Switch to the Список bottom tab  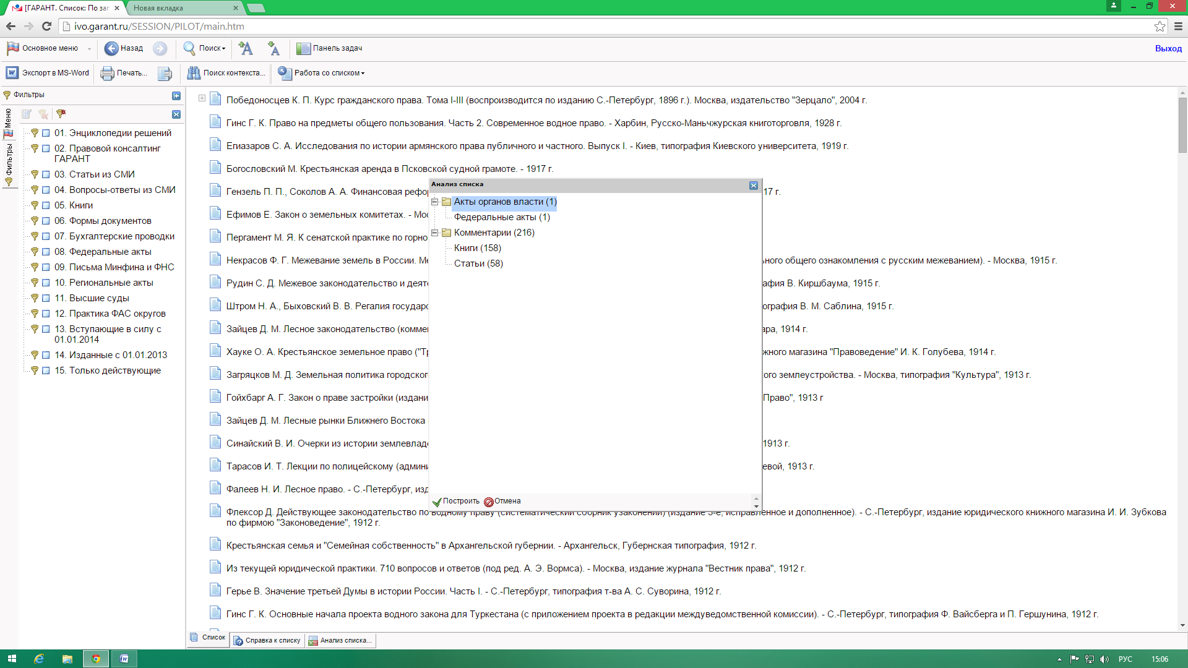(x=208, y=638)
